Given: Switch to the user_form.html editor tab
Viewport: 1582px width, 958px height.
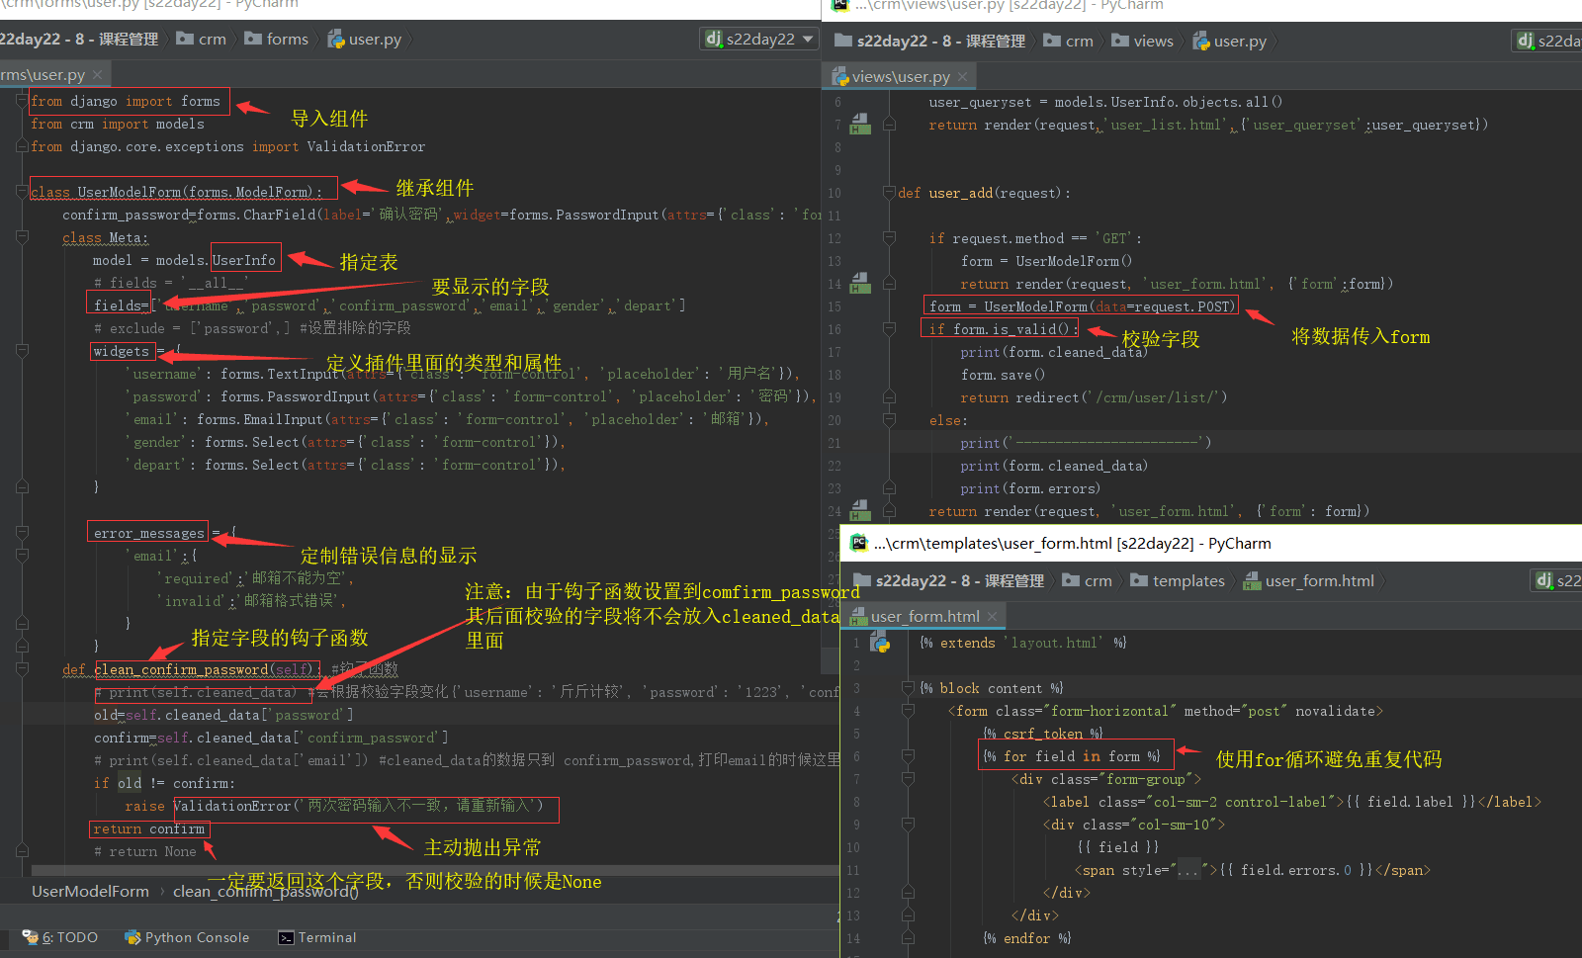Looking at the screenshot, I should point(924,616).
